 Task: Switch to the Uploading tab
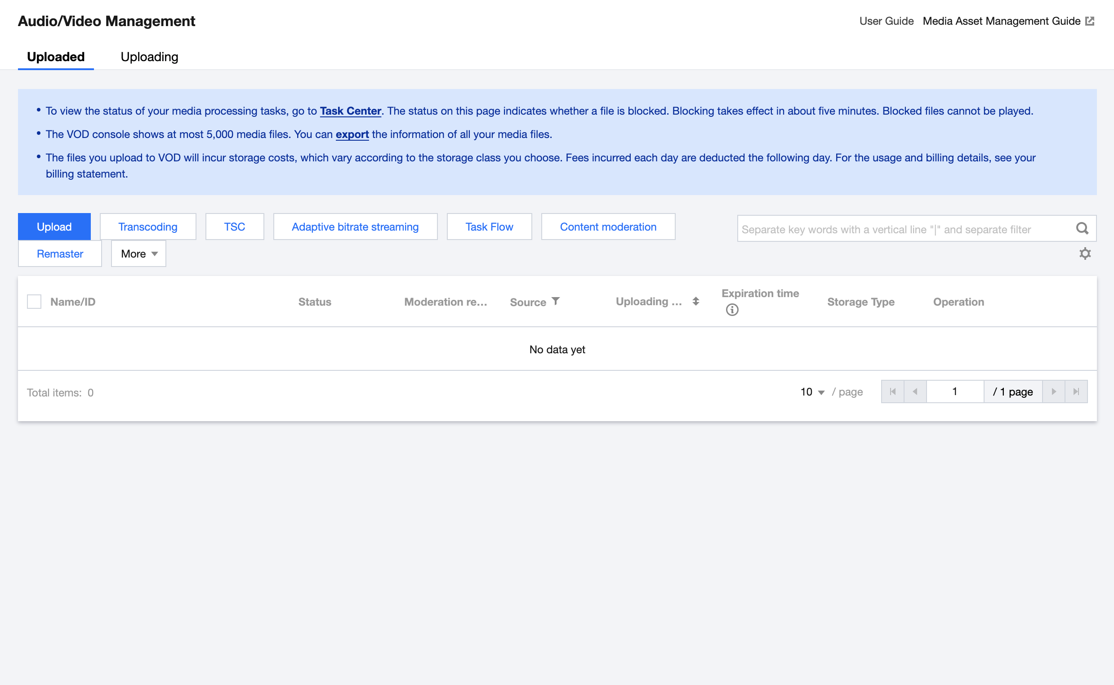150,57
